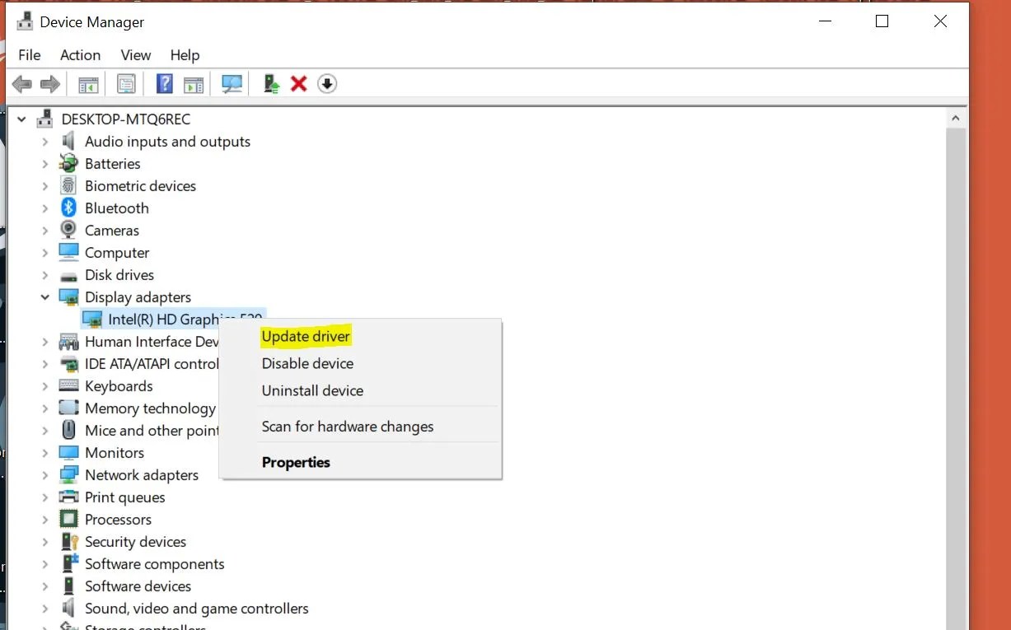This screenshot has height=630, width=1011.
Task: Minimize the Device Manager window
Action: tap(823, 21)
